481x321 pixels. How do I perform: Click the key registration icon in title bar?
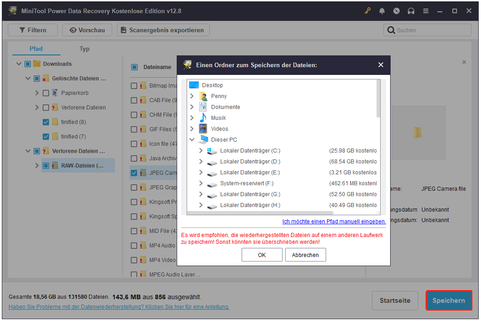point(367,11)
